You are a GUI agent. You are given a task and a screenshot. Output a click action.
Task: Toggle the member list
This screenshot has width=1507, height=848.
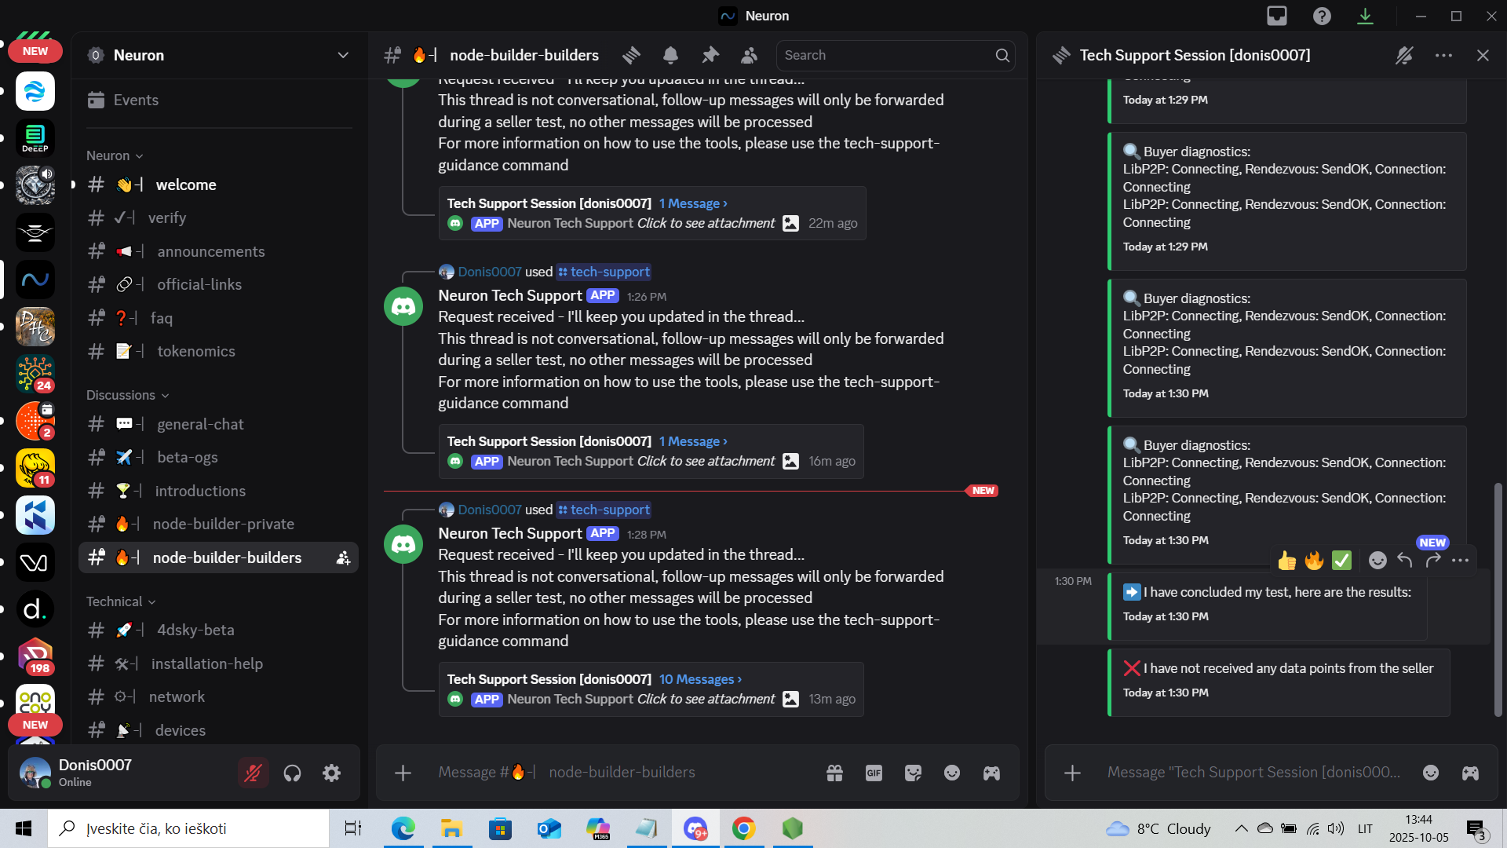click(x=749, y=55)
